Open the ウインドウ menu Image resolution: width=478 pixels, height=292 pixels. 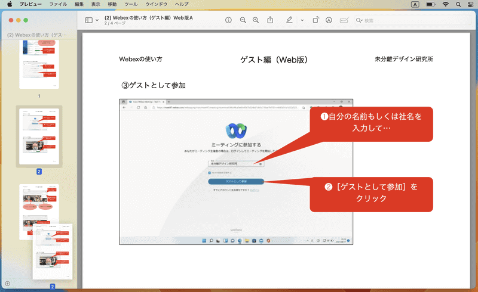(x=156, y=4)
